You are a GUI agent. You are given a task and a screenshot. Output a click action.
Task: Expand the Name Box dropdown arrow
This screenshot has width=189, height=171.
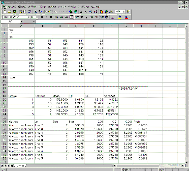coord(22,22)
